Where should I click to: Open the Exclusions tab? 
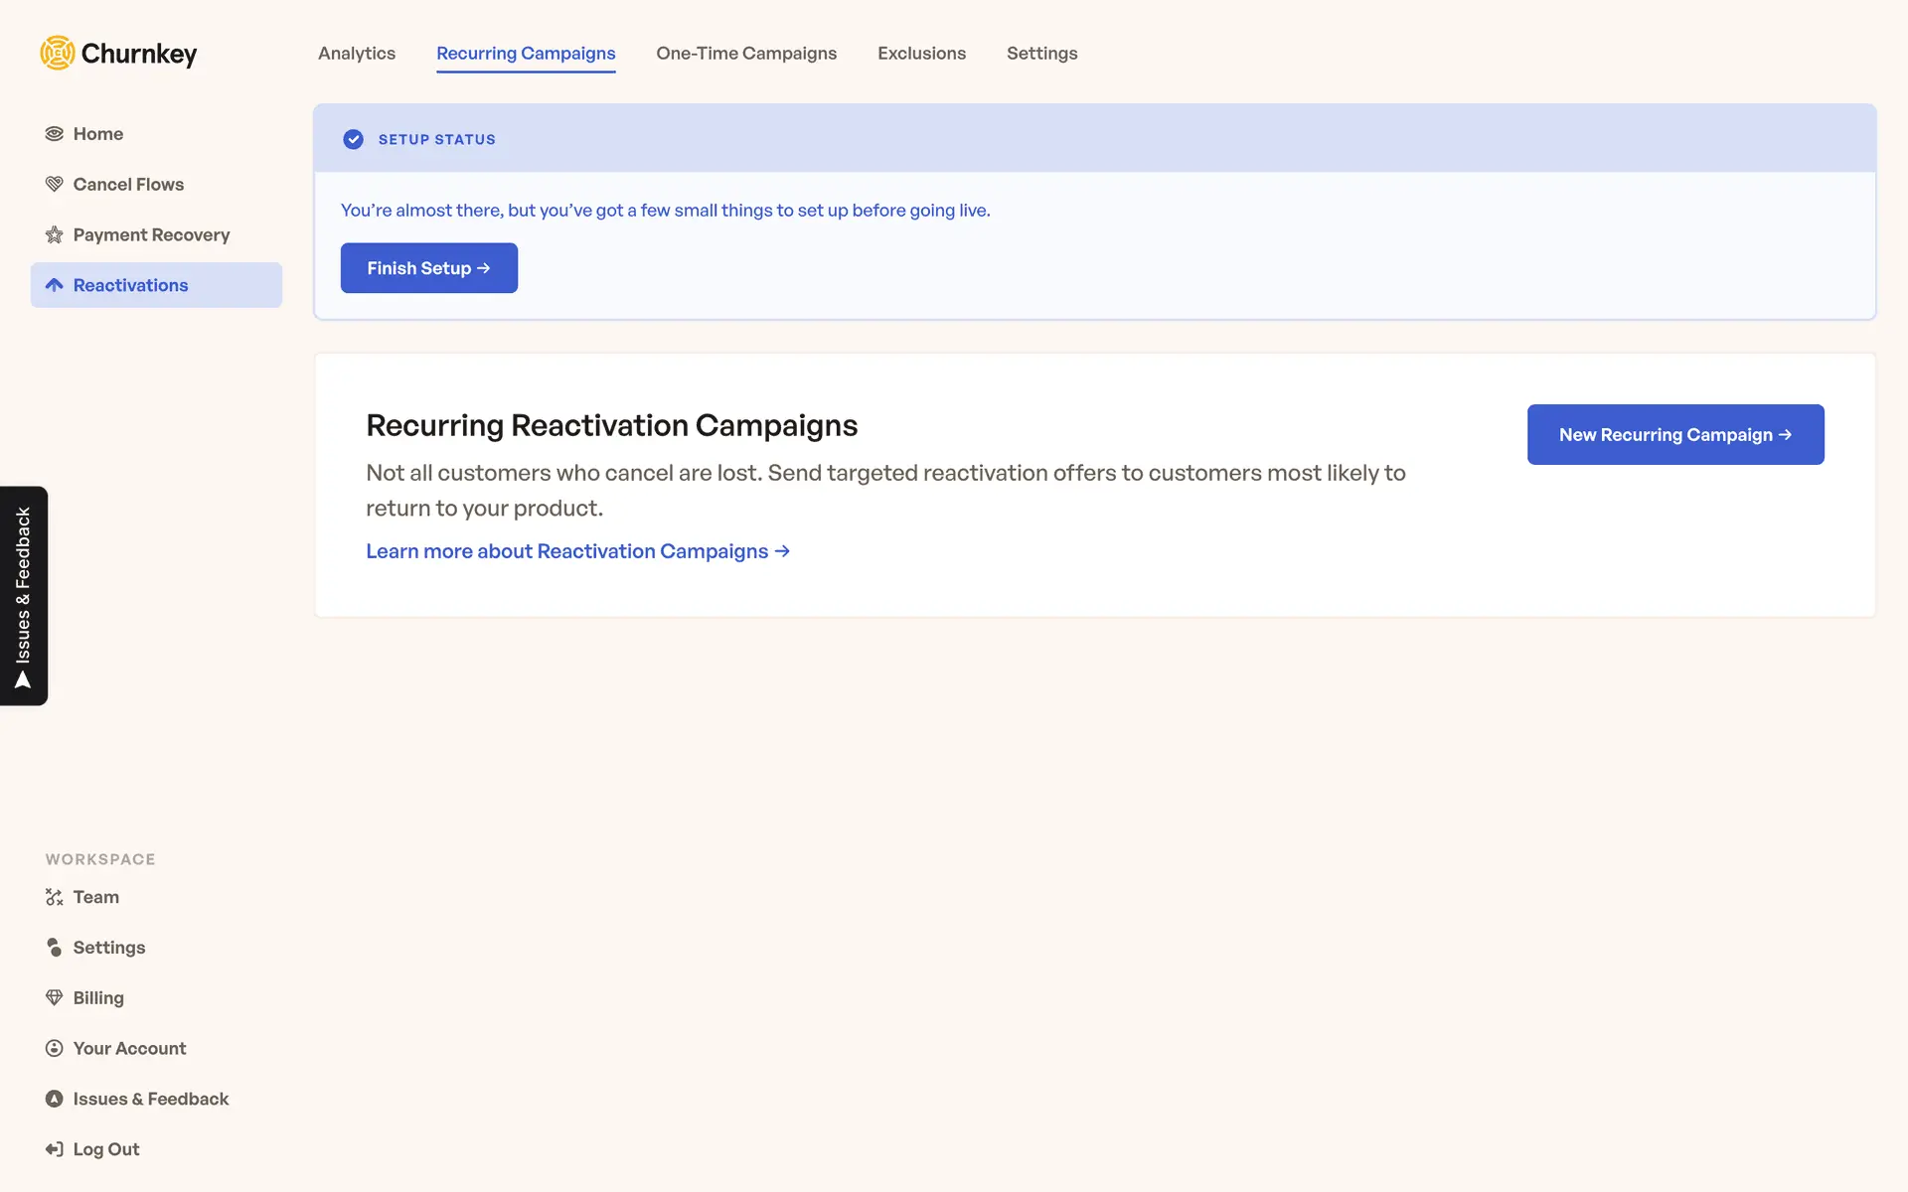921,54
